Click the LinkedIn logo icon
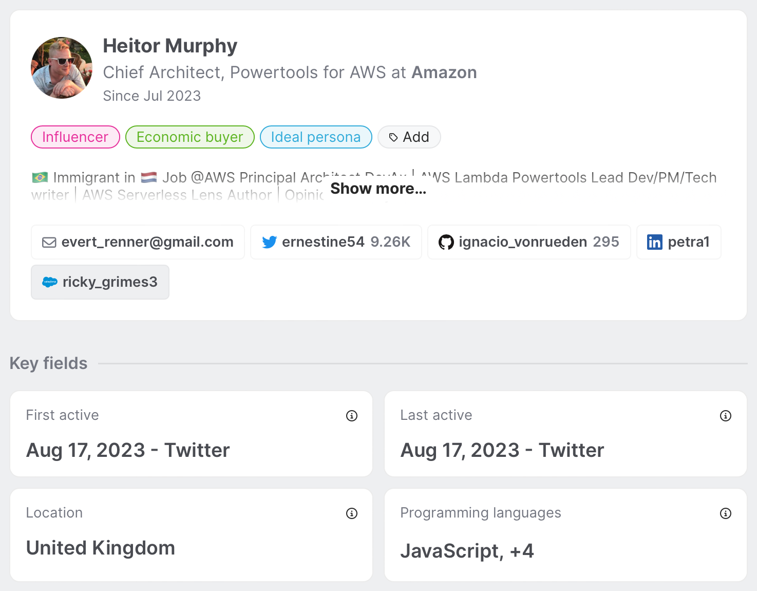This screenshot has width=757, height=591. click(655, 242)
